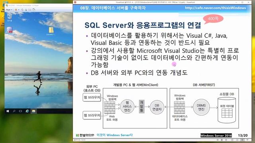Click the 데이터베이스 포트 허용 label

click(x=180, y=118)
